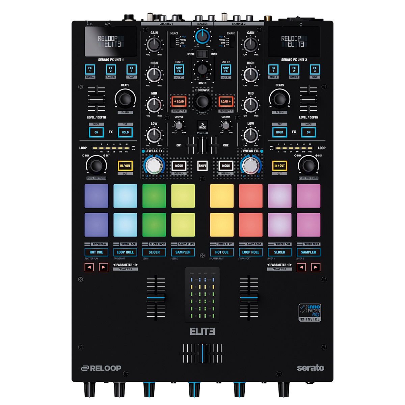Select HOT CUE pad mode on deck 1
Image resolution: width=405 pixels, height=405 pixels.
click(x=96, y=252)
